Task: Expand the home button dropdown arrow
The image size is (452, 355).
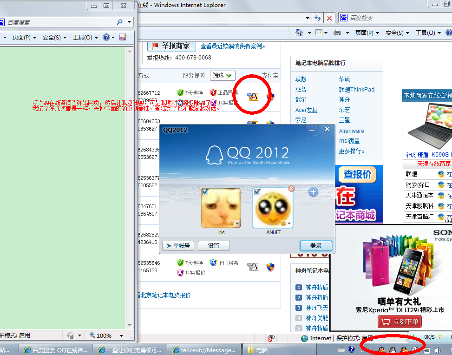Action: 309,33
